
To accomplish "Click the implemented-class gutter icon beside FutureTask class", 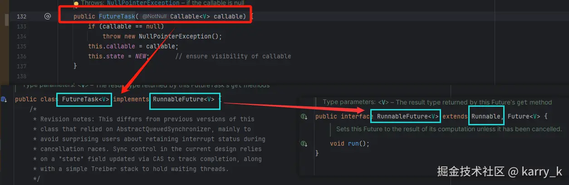I will point(4,100).
